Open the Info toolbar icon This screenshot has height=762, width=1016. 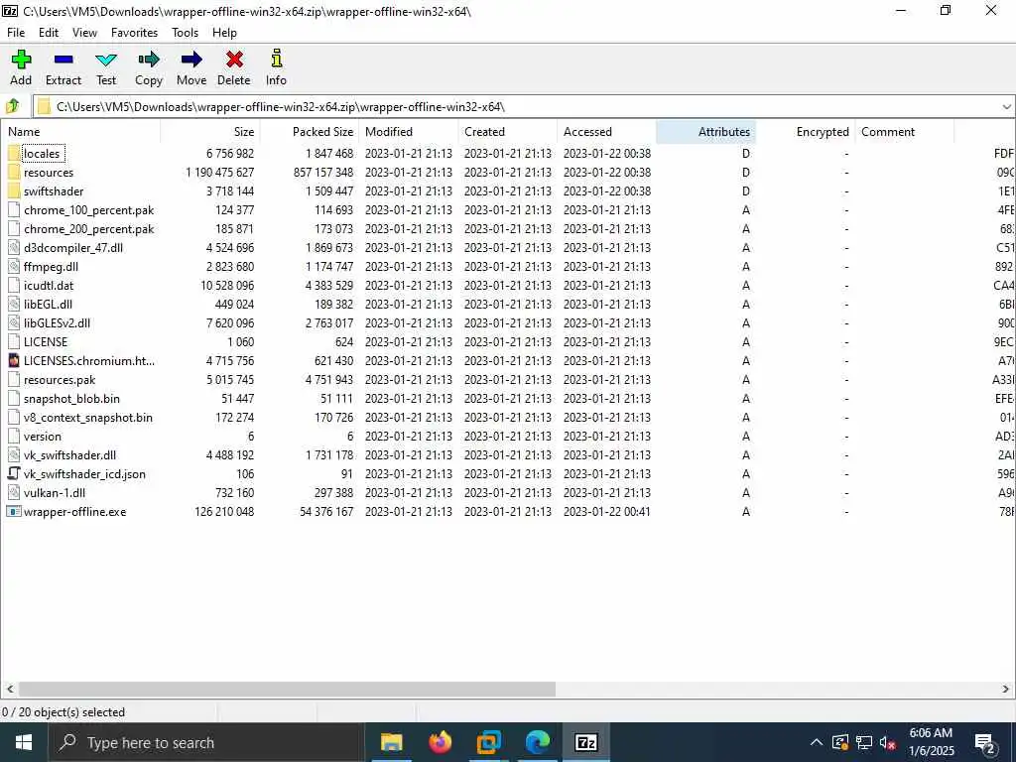coord(276,59)
